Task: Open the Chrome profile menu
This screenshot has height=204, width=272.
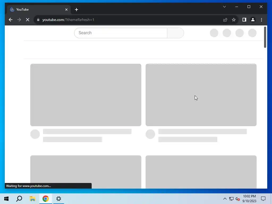Action: [253, 20]
